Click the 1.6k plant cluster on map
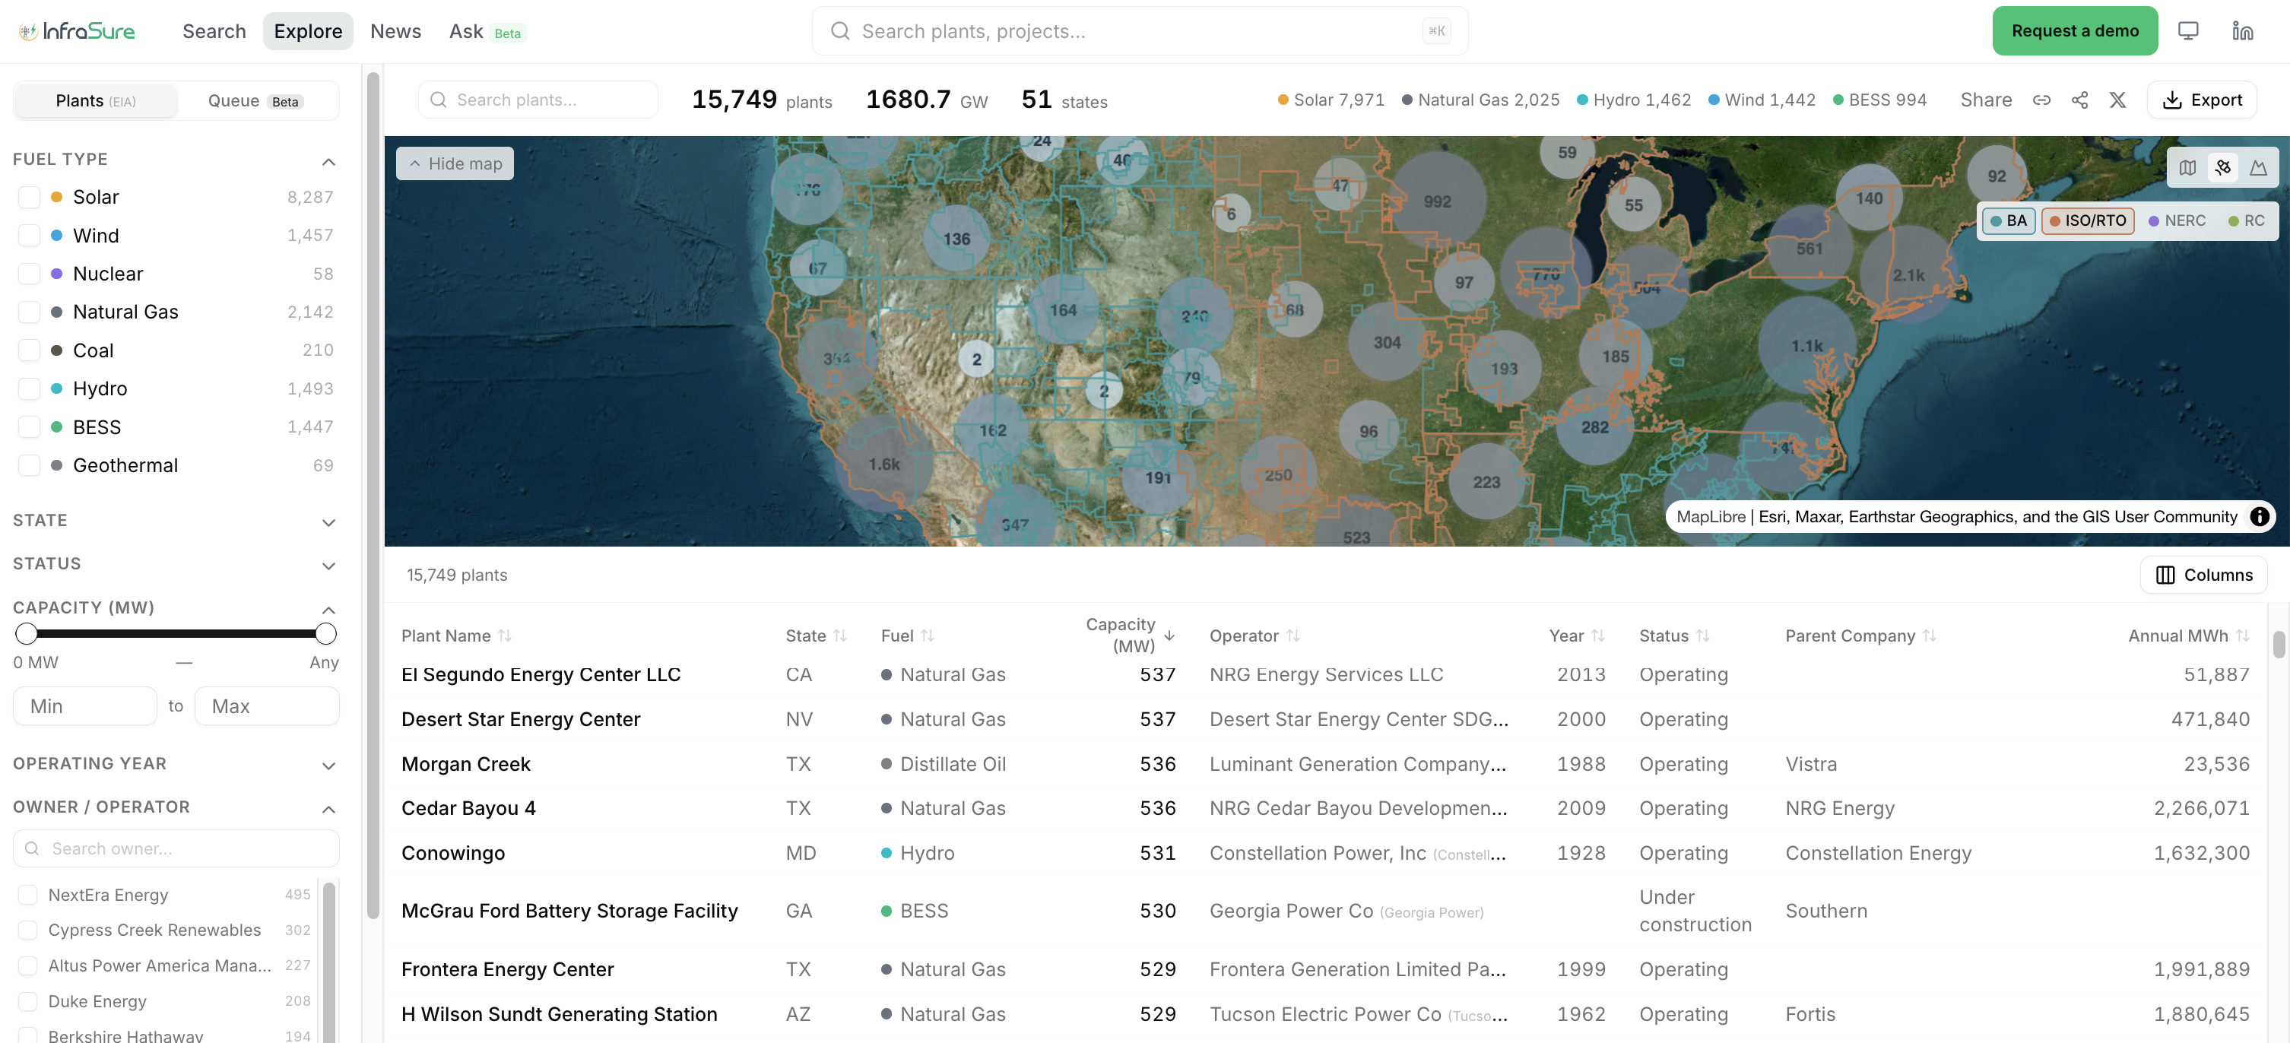Viewport: 2290px width, 1043px height. (883, 464)
